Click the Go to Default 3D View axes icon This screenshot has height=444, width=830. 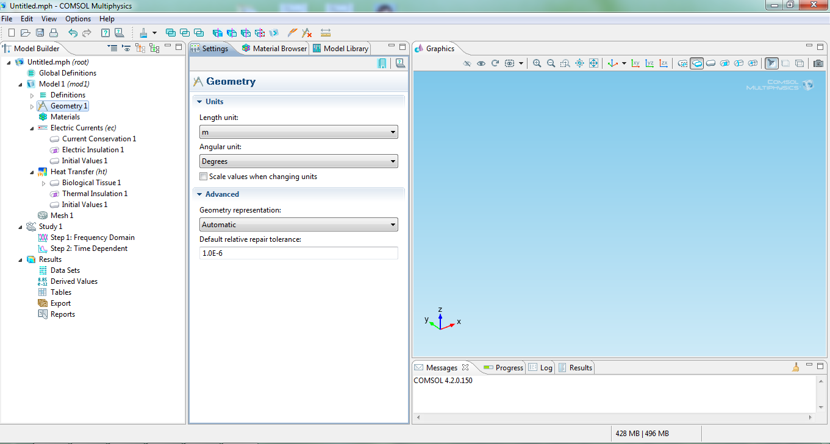[613, 63]
